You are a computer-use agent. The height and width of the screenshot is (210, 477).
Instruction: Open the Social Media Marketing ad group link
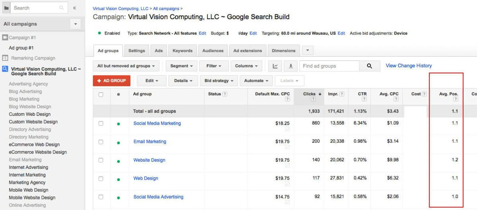coord(157,123)
